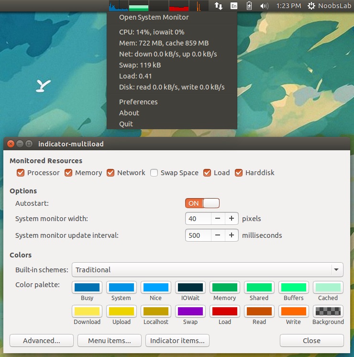Click the System monitor width value field
This screenshot has width=354, height=357.
click(x=198, y=219)
